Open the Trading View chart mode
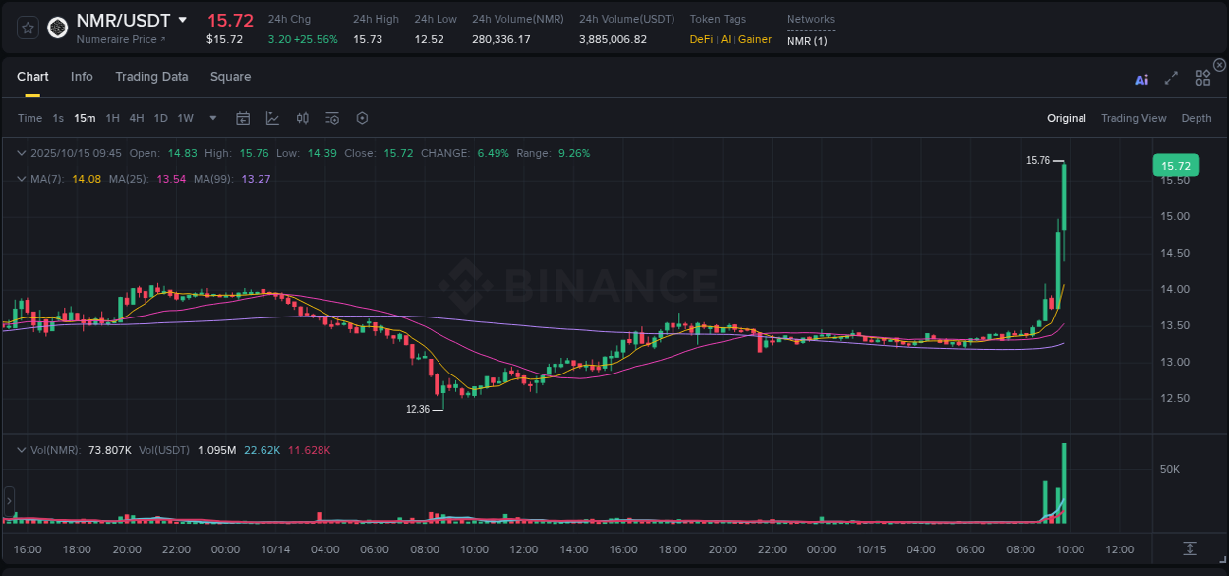Screen dimensions: 1229x576 pyautogui.click(x=1134, y=118)
